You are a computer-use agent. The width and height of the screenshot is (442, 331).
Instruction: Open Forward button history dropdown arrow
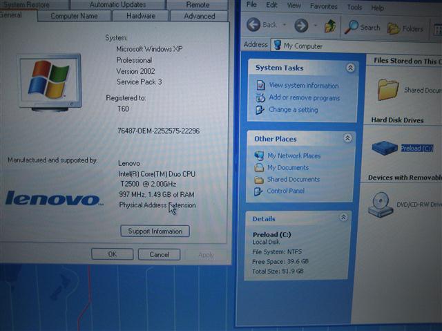click(x=316, y=26)
